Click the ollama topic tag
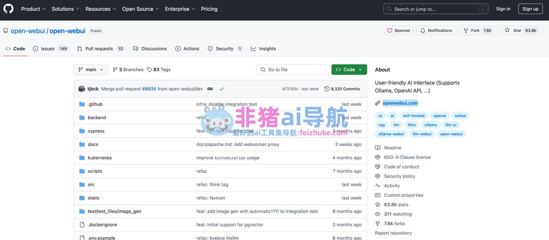Viewport: 549px width, 240px height. coord(430,125)
